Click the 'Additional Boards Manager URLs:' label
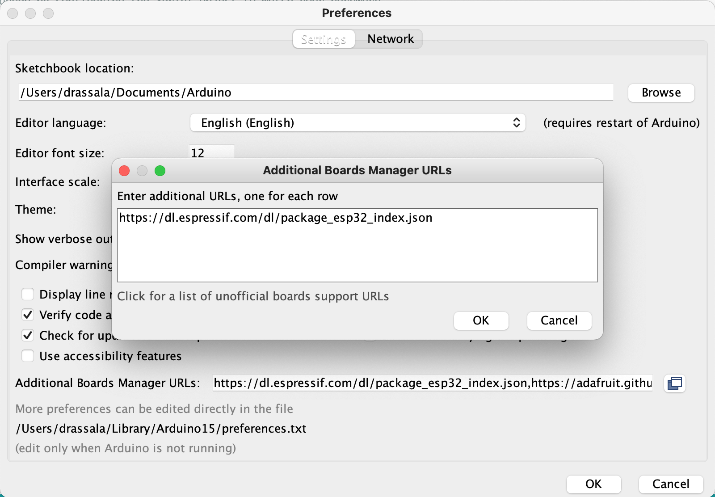 point(108,383)
